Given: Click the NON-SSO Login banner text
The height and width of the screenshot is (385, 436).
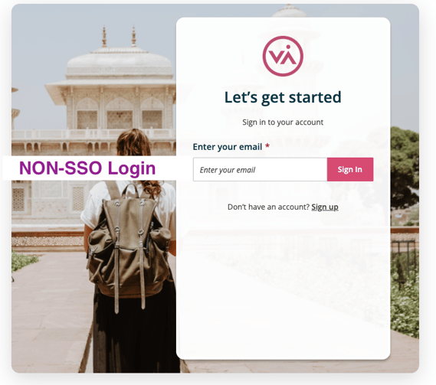Looking at the screenshot, I should 87,168.
